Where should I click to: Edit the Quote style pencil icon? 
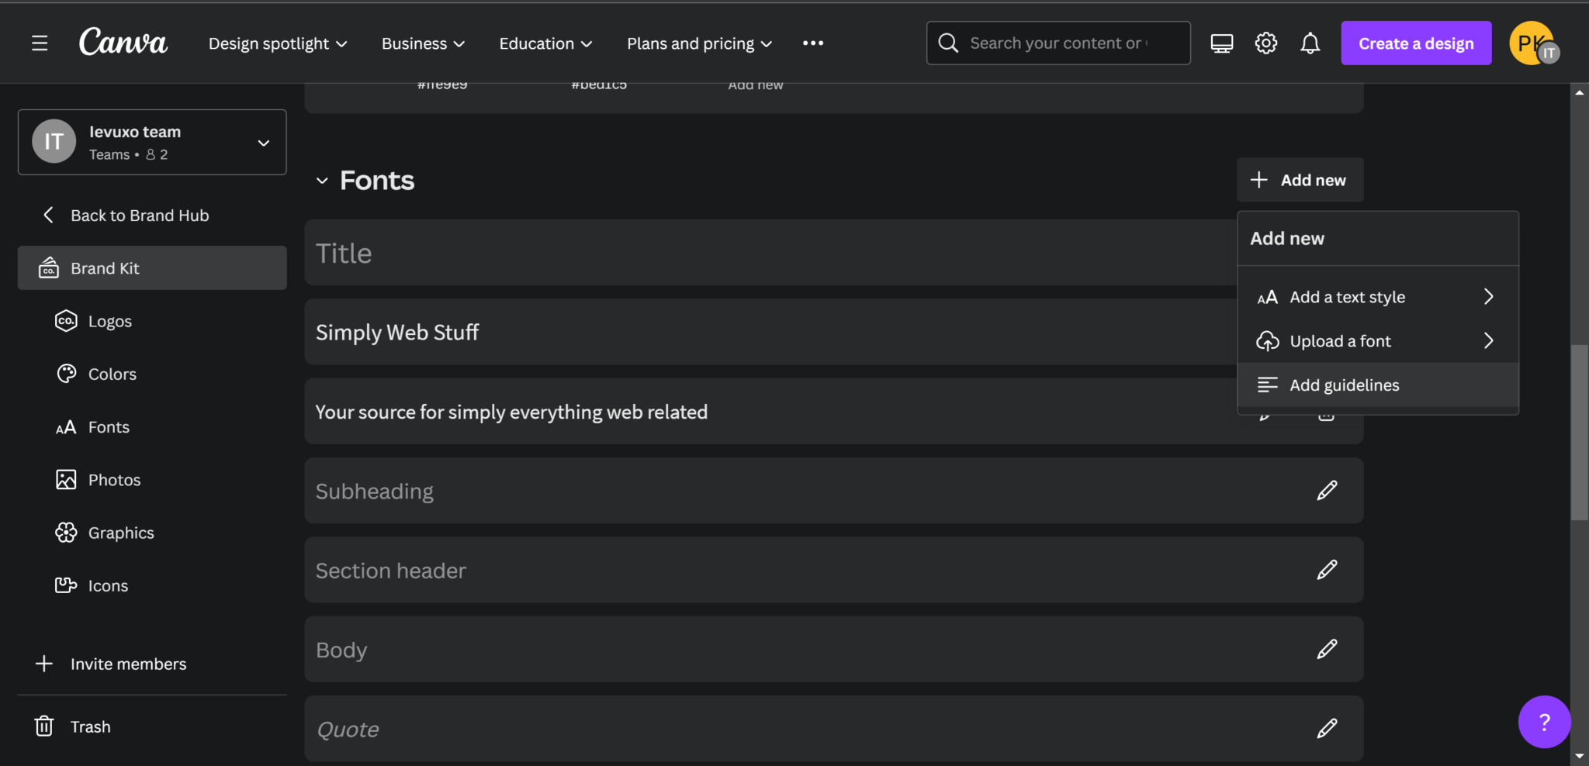coord(1327,728)
